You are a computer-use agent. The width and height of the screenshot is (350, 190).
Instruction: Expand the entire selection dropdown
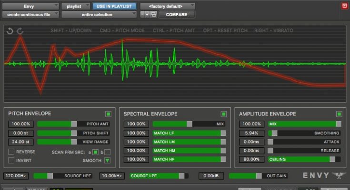point(100,15)
